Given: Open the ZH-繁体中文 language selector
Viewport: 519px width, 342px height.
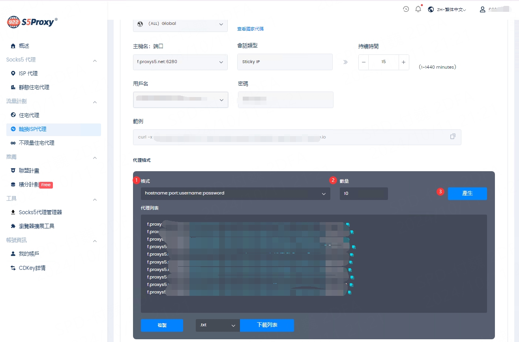Looking at the screenshot, I should pyautogui.click(x=447, y=9).
